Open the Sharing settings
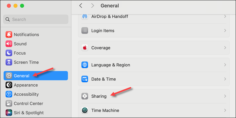 [x=154, y=96]
